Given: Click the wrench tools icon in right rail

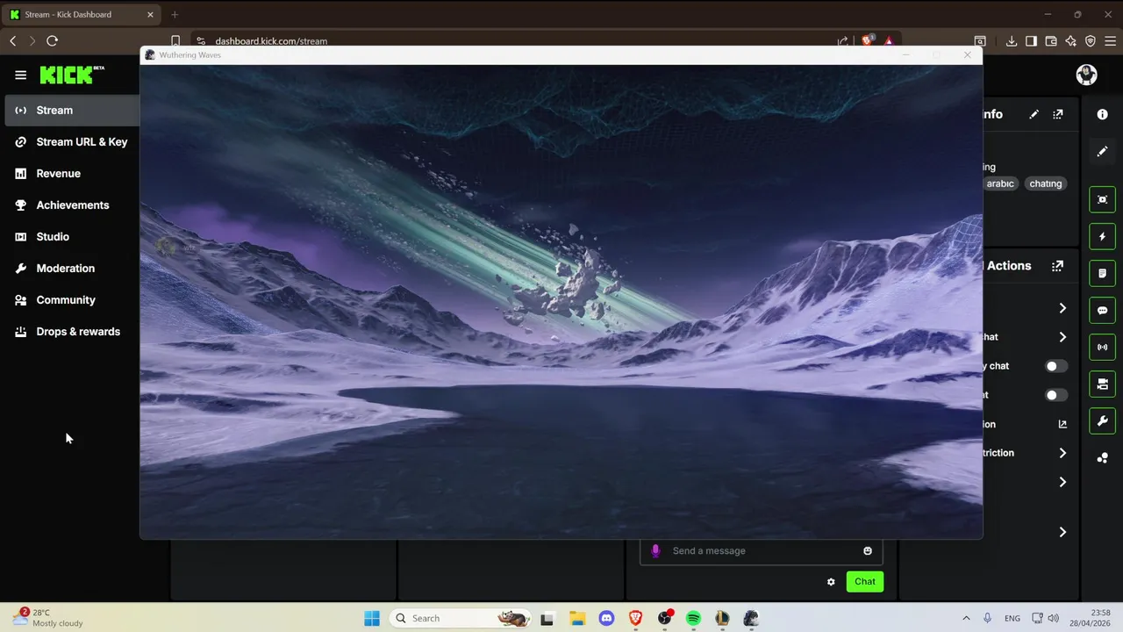Looking at the screenshot, I should click(x=1103, y=421).
